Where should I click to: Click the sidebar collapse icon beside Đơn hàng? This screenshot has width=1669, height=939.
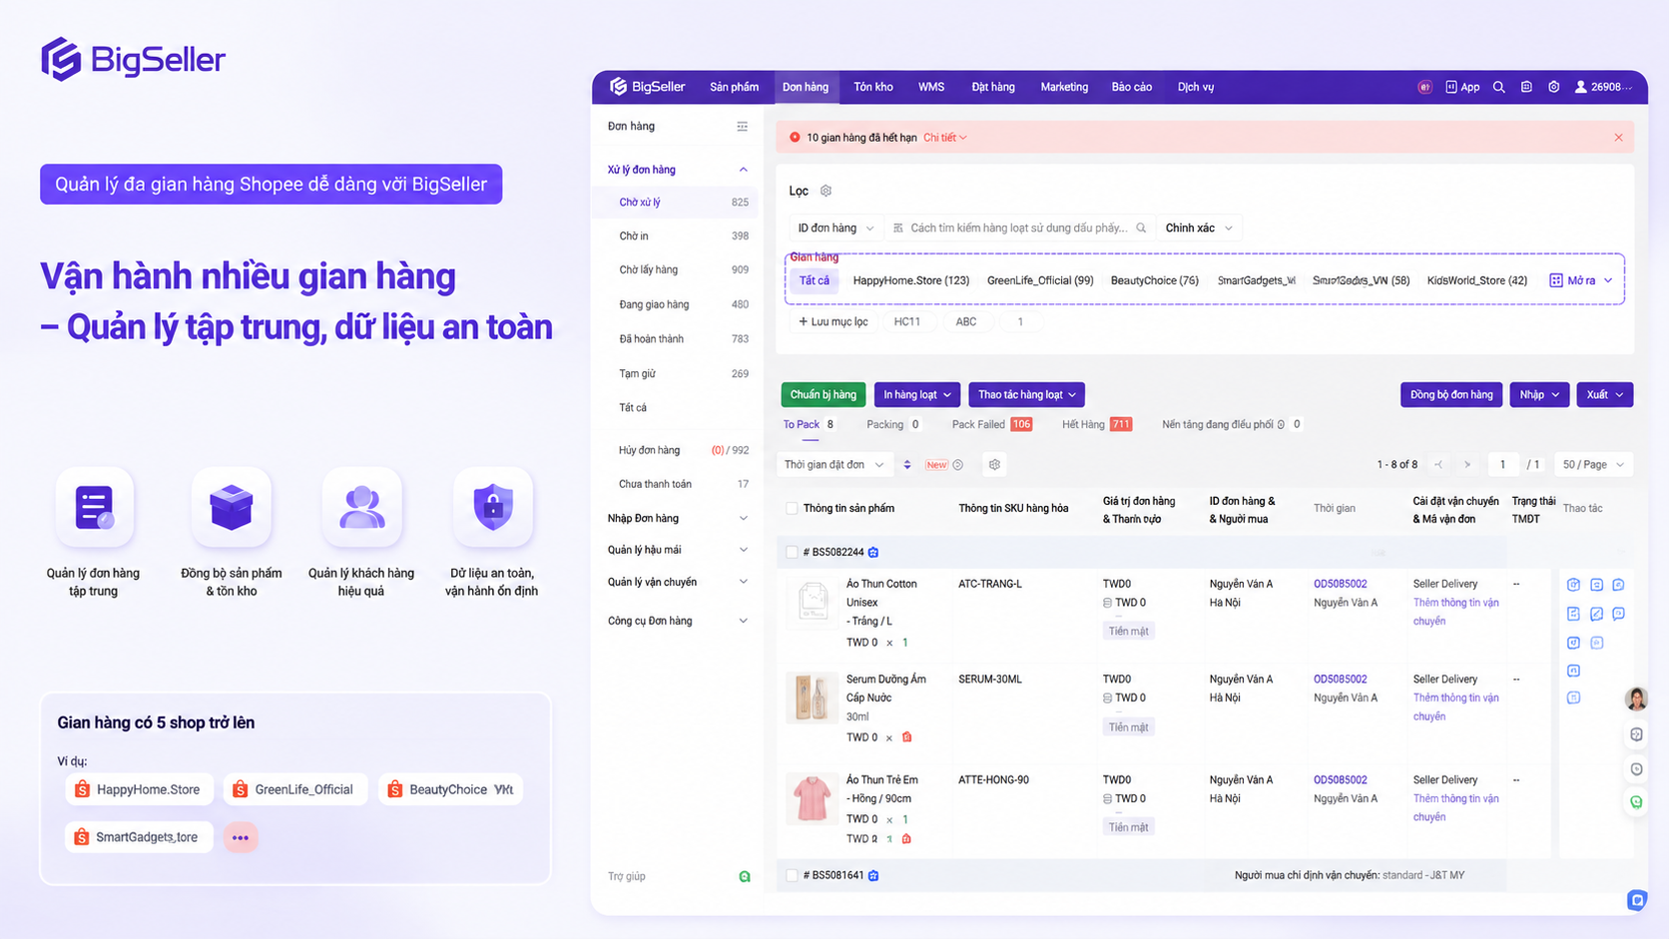(742, 127)
